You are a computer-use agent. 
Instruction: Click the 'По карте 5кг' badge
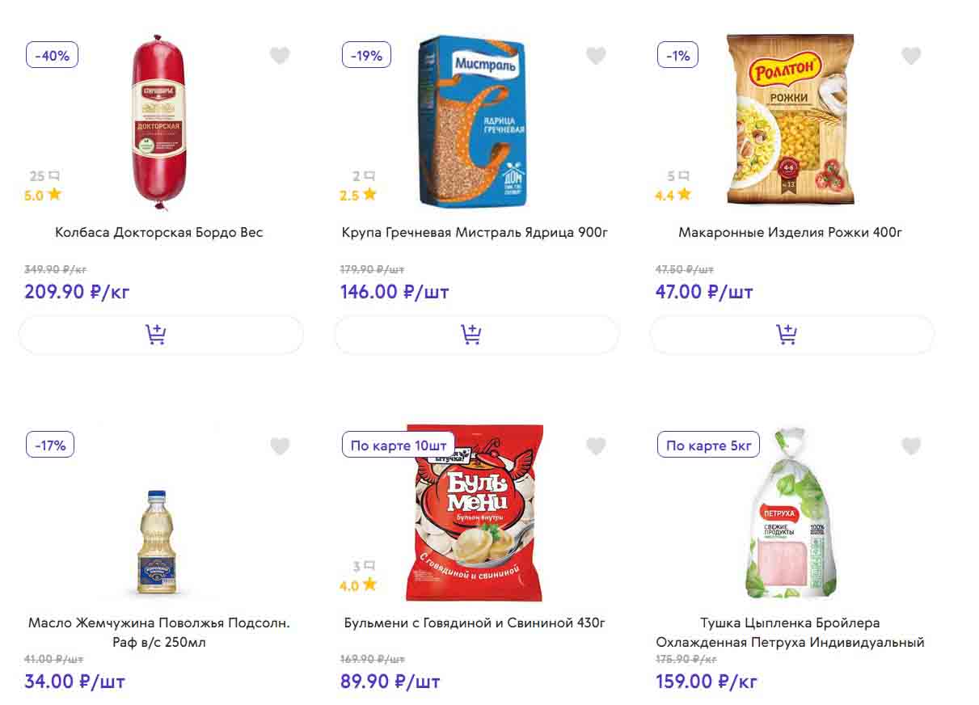point(709,445)
